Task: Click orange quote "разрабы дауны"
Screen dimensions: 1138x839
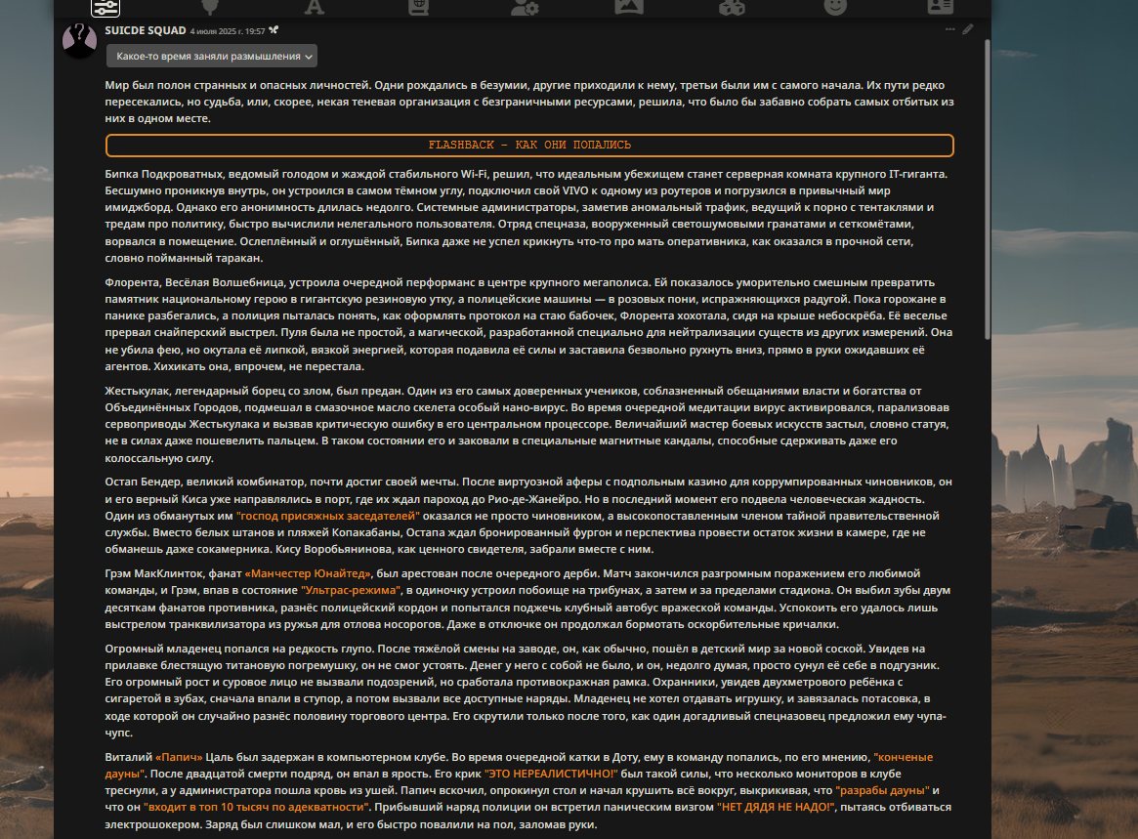Action: 882,790
